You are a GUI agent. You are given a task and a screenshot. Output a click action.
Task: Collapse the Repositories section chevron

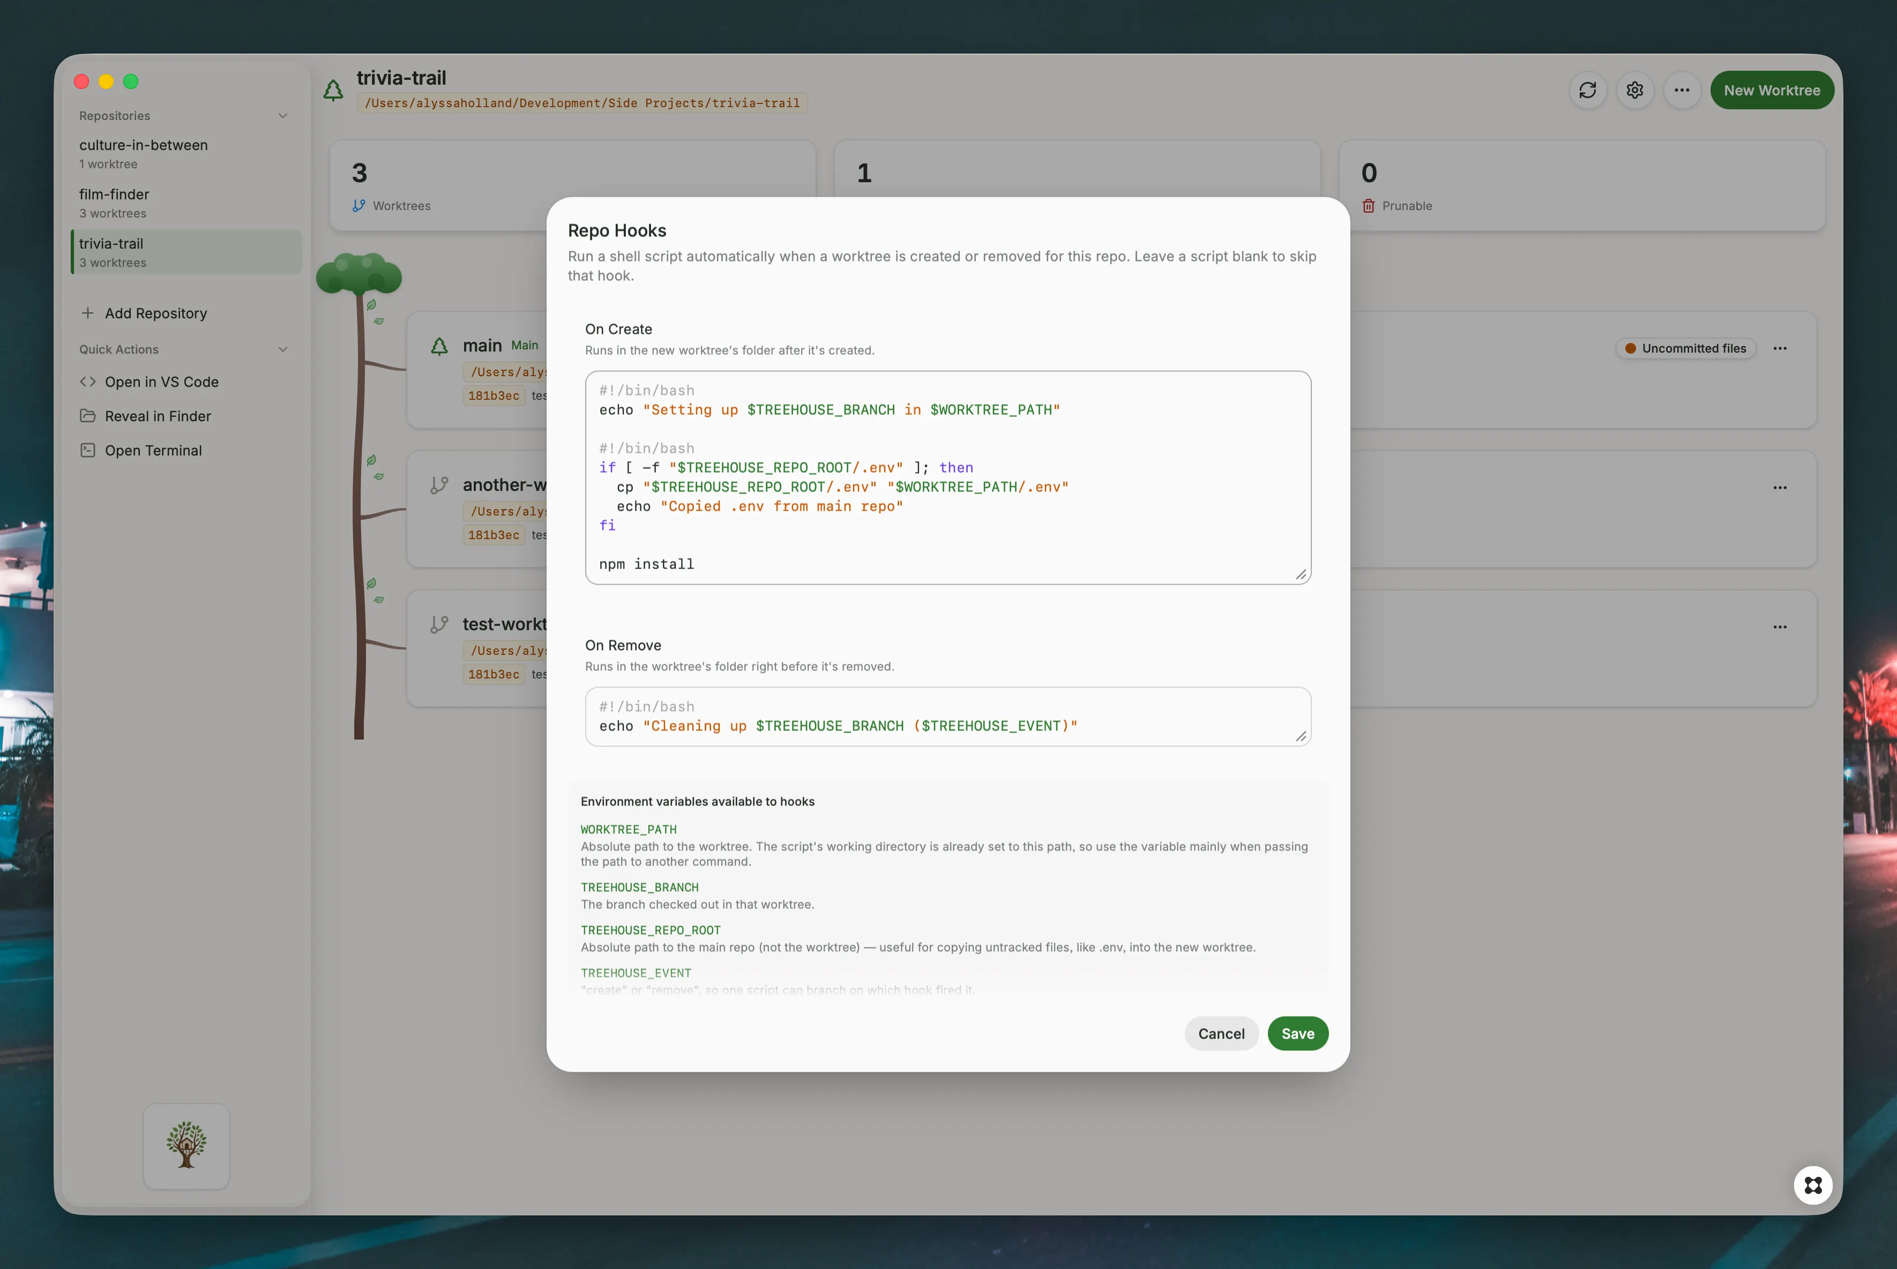click(283, 116)
